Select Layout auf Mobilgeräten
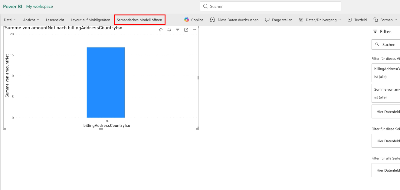Viewport: 400px width, 190px height. (90, 20)
